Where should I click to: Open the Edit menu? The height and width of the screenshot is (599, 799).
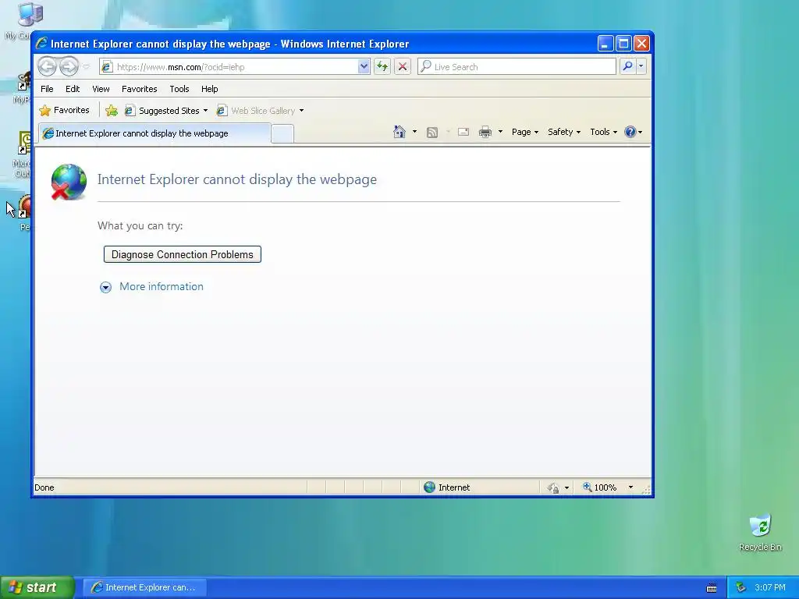pos(73,89)
